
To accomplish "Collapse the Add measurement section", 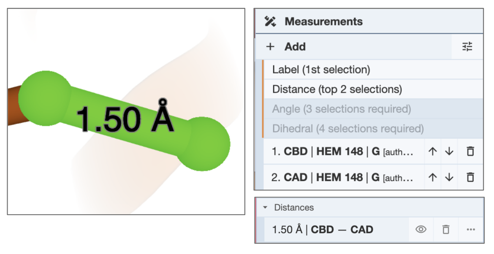I will [287, 47].
